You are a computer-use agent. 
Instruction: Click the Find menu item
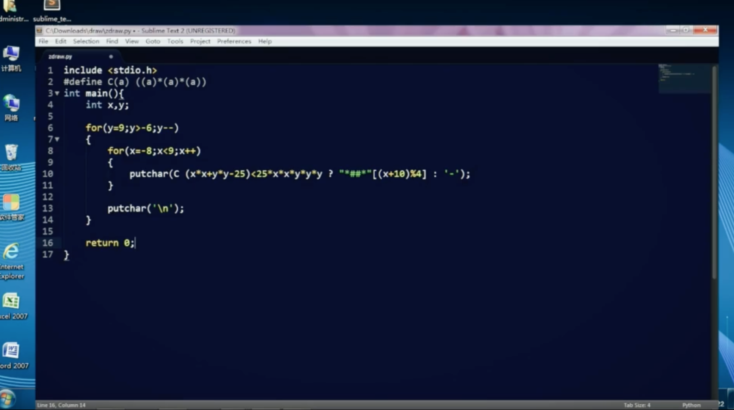point(112,41)
